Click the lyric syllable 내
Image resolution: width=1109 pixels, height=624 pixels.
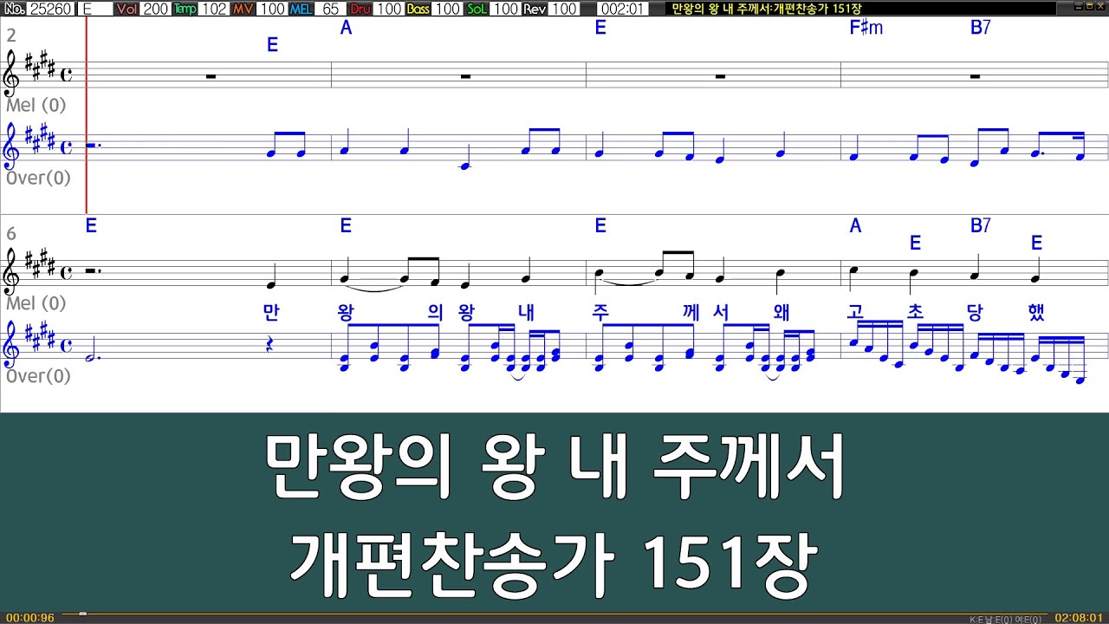point(526,313)
